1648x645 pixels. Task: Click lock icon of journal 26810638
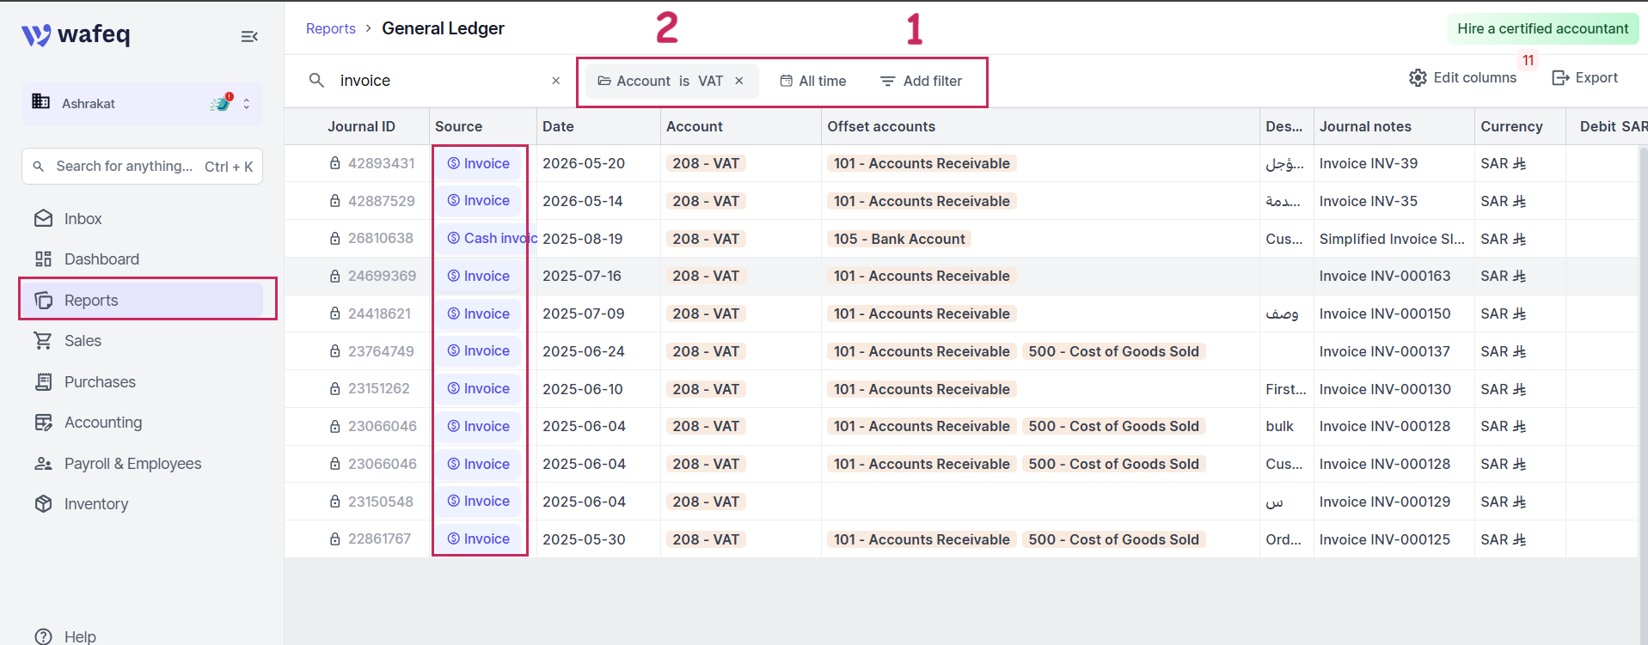pos(335,238)
